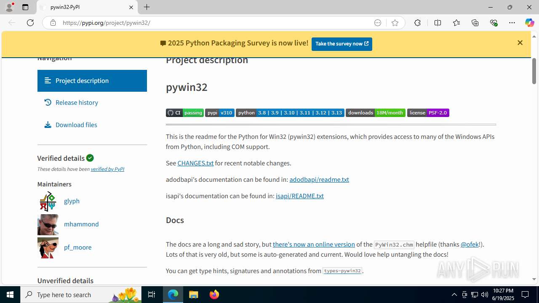Image resolution: width=539 pixels, height=303 pixels.
Task: Follow there's now an online version link
Action: [314, 245]
